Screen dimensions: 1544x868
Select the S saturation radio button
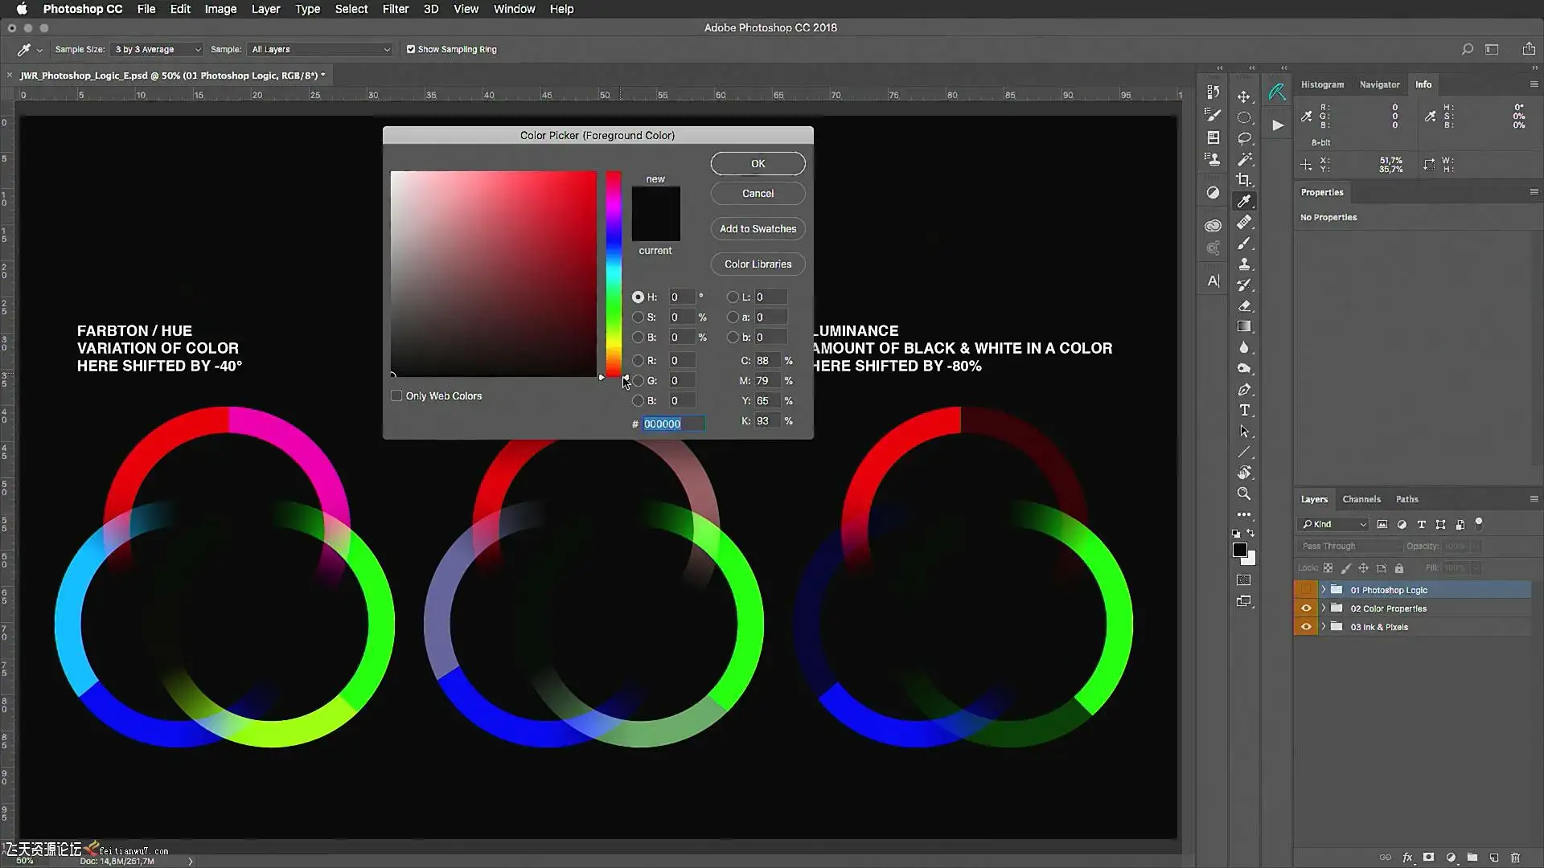638,317
